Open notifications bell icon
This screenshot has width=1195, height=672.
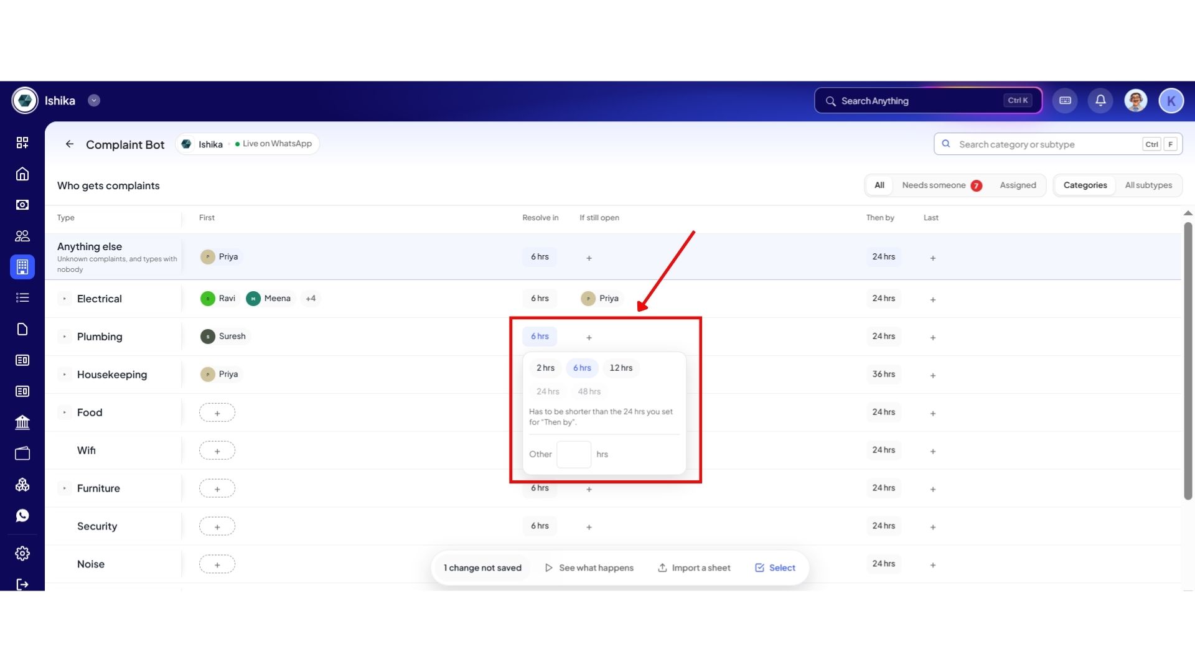1100,101
